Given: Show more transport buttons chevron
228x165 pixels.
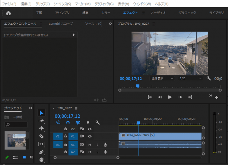Looking at the screenshot, I should point(211,95).
